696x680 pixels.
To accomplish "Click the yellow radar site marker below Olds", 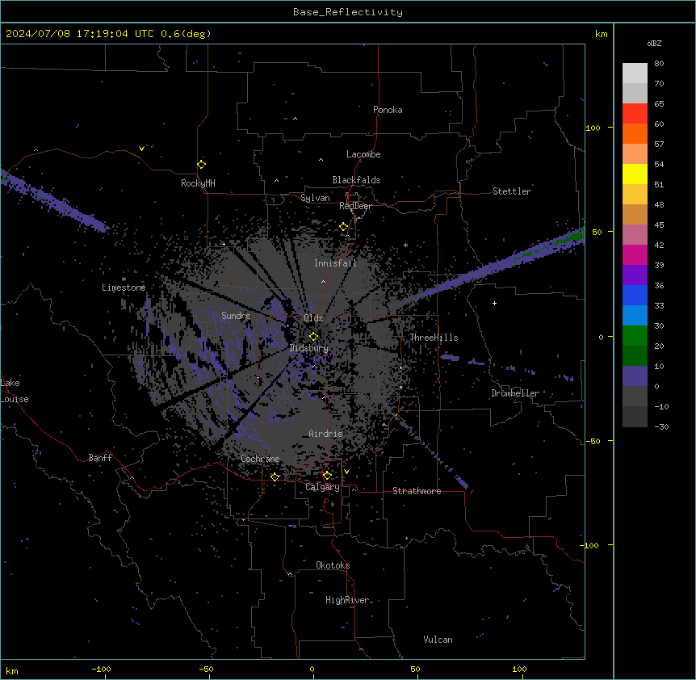I will (x=313, y=337).
